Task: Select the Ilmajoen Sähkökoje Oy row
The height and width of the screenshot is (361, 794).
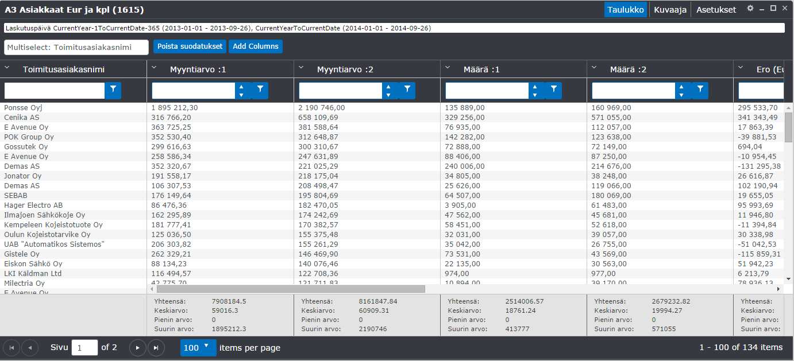Action: tap(392, 215)
